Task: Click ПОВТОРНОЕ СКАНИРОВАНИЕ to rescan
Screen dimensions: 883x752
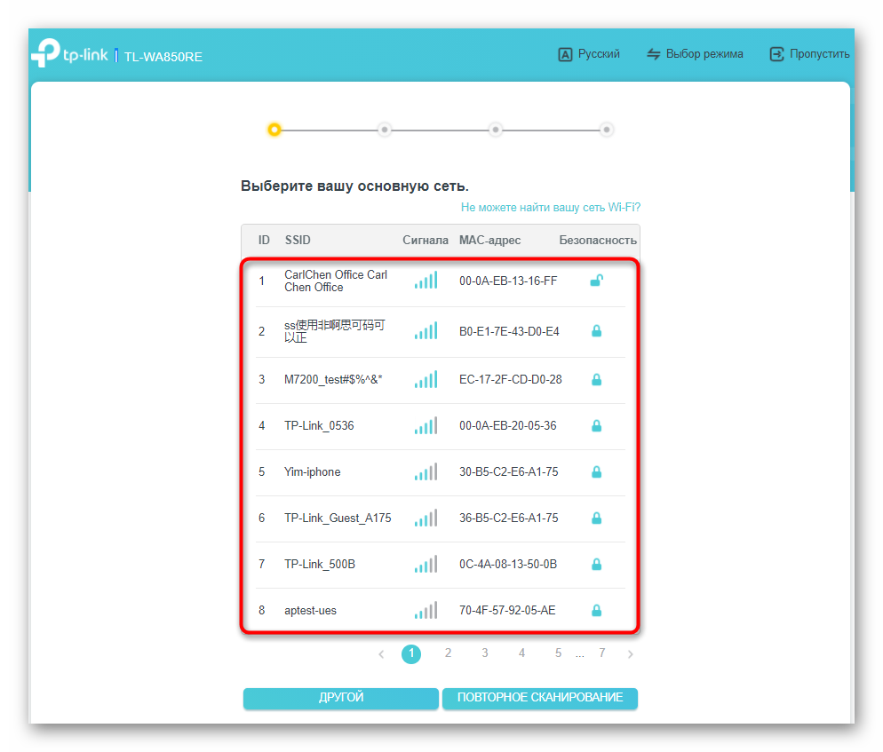Action: tap(539, 698)
